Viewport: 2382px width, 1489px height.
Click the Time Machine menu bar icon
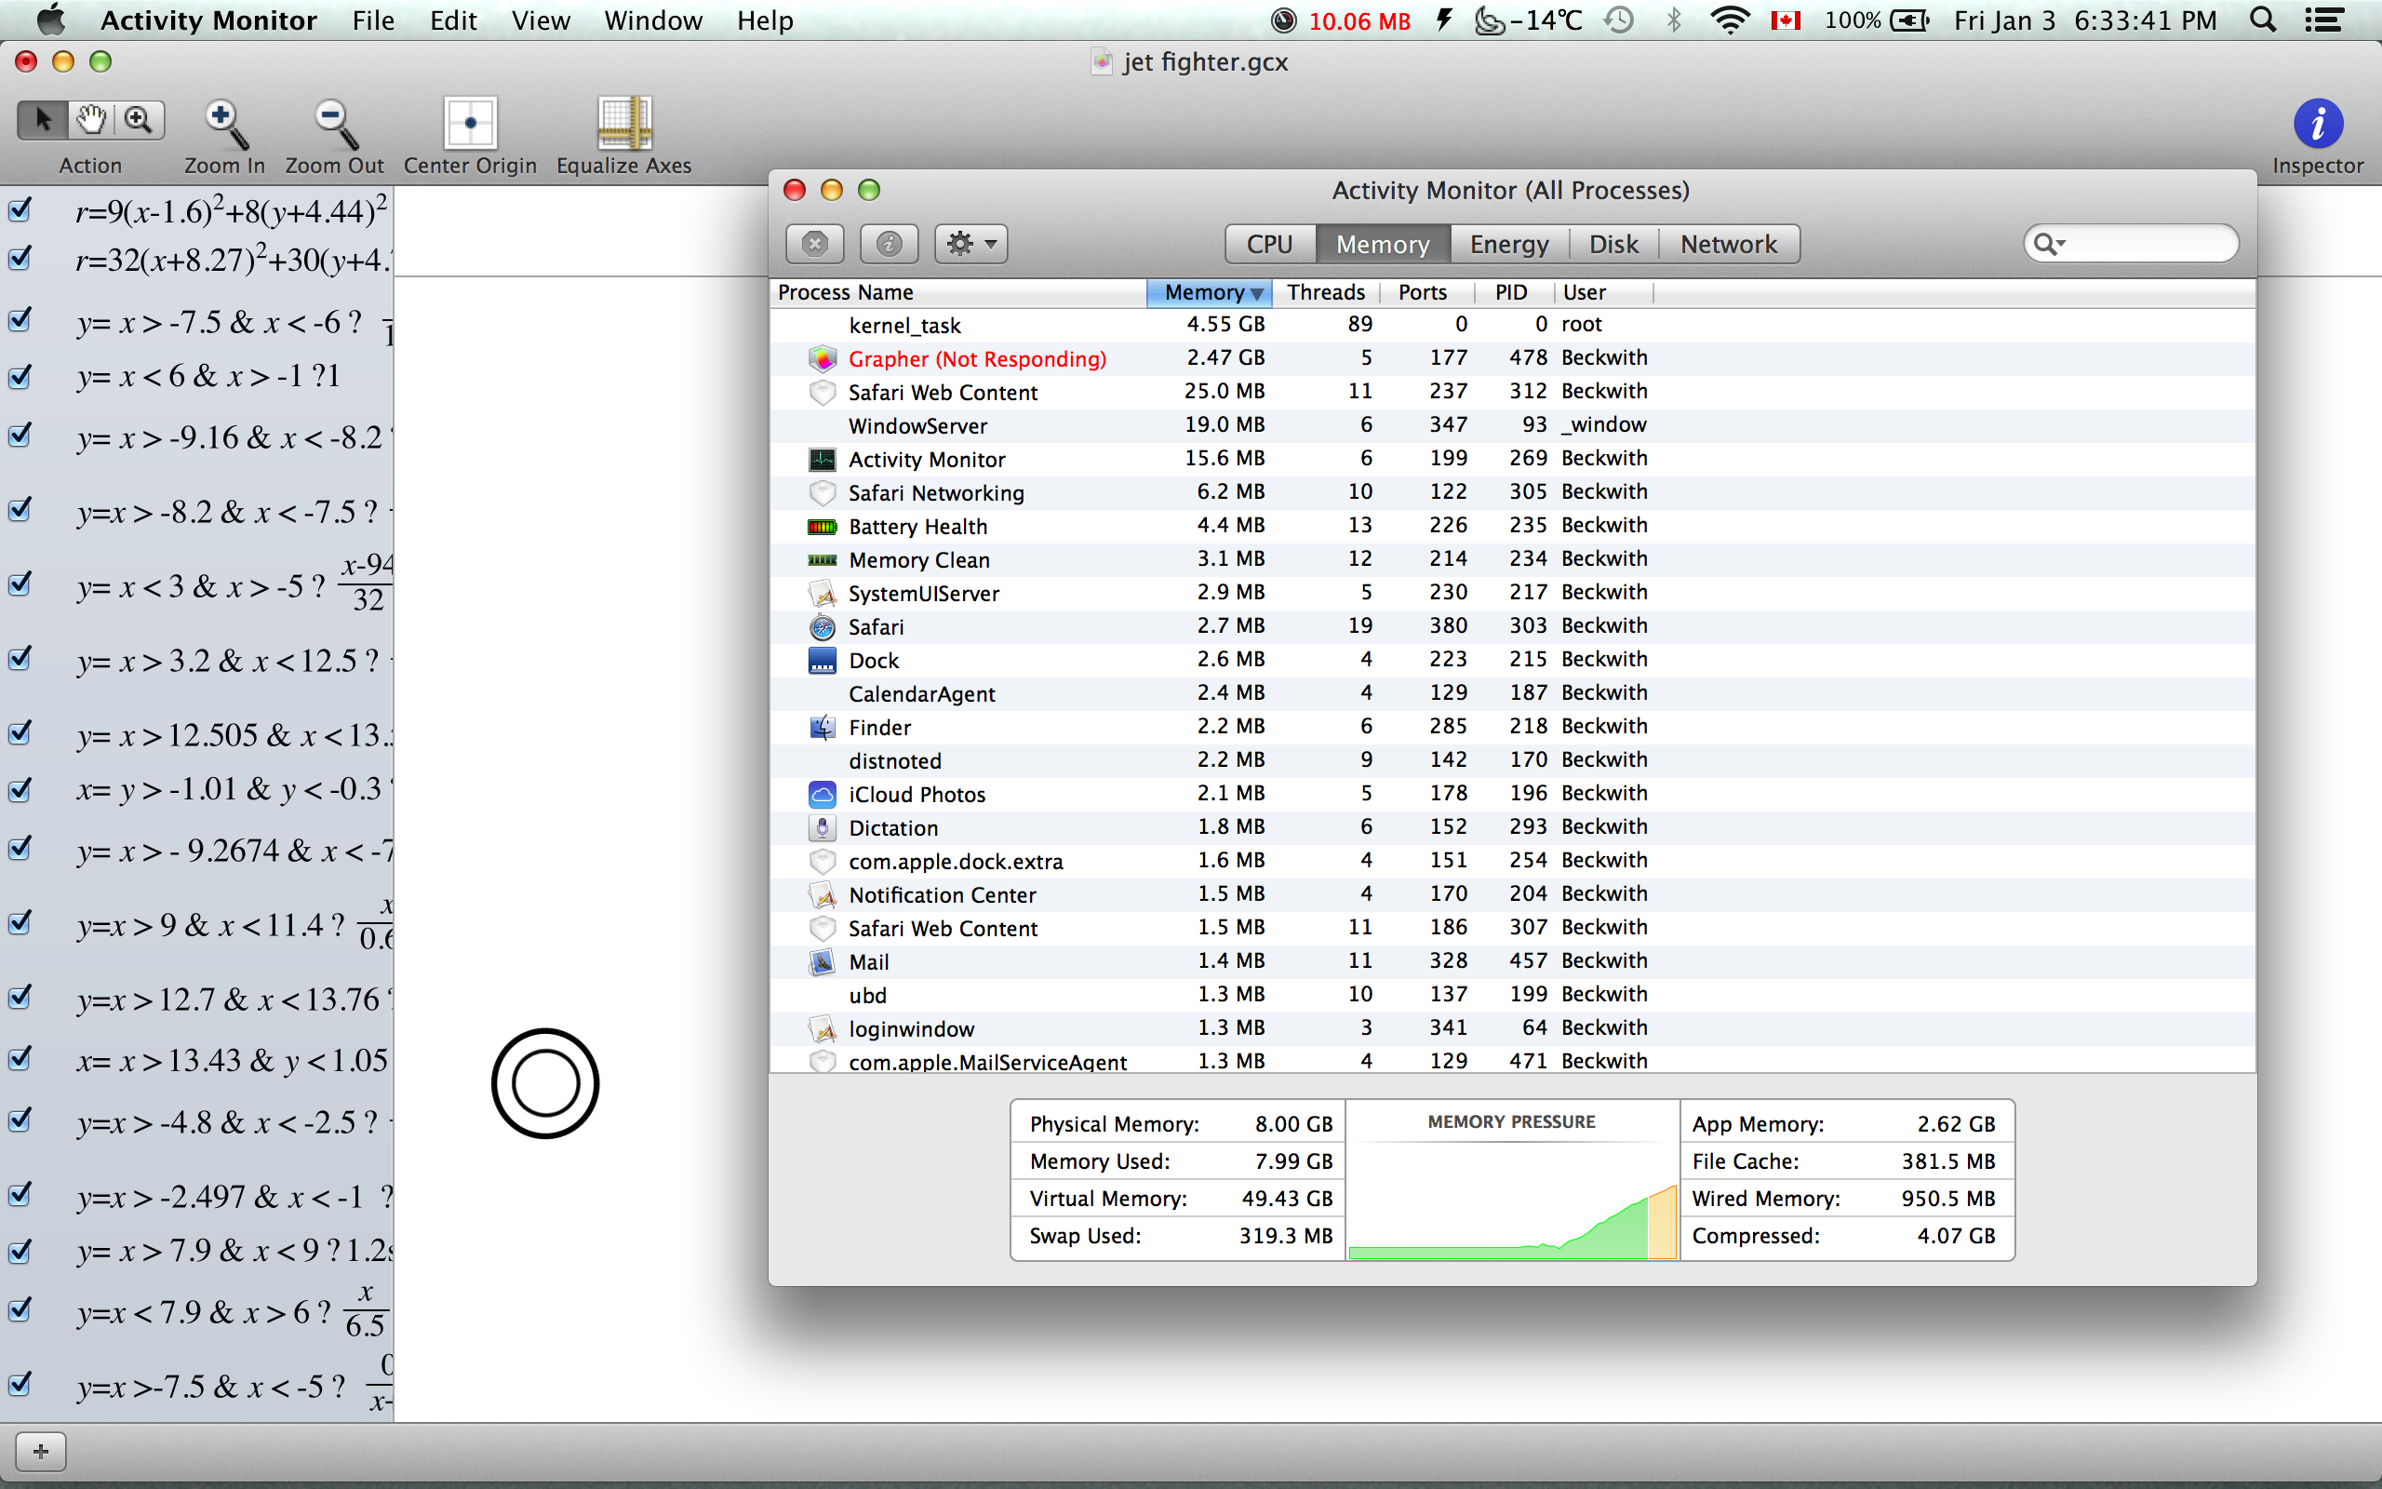[x=1619, y=20]
